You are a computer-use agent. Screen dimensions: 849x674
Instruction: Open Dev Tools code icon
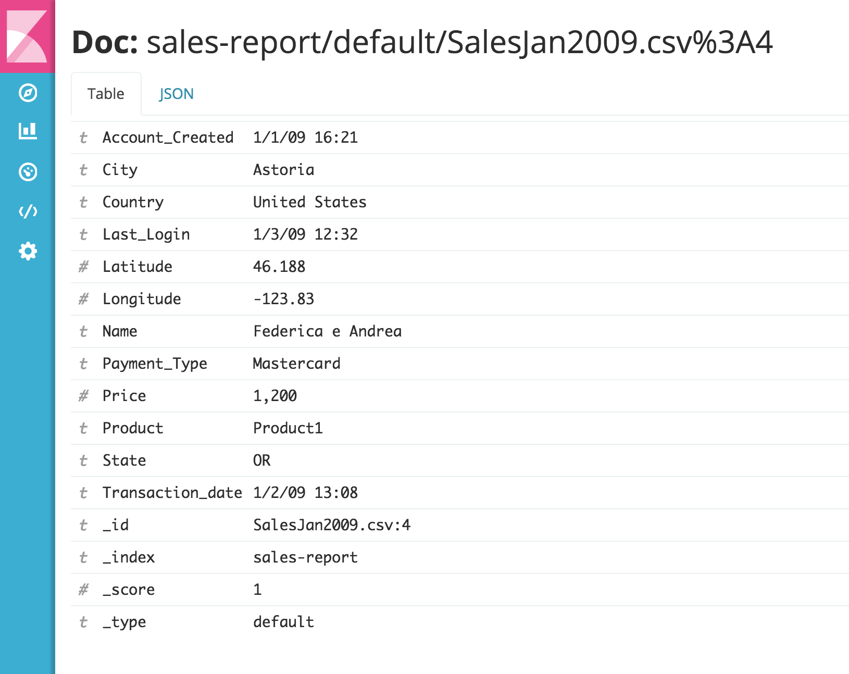pyautogui.click(x=28, y=211)
